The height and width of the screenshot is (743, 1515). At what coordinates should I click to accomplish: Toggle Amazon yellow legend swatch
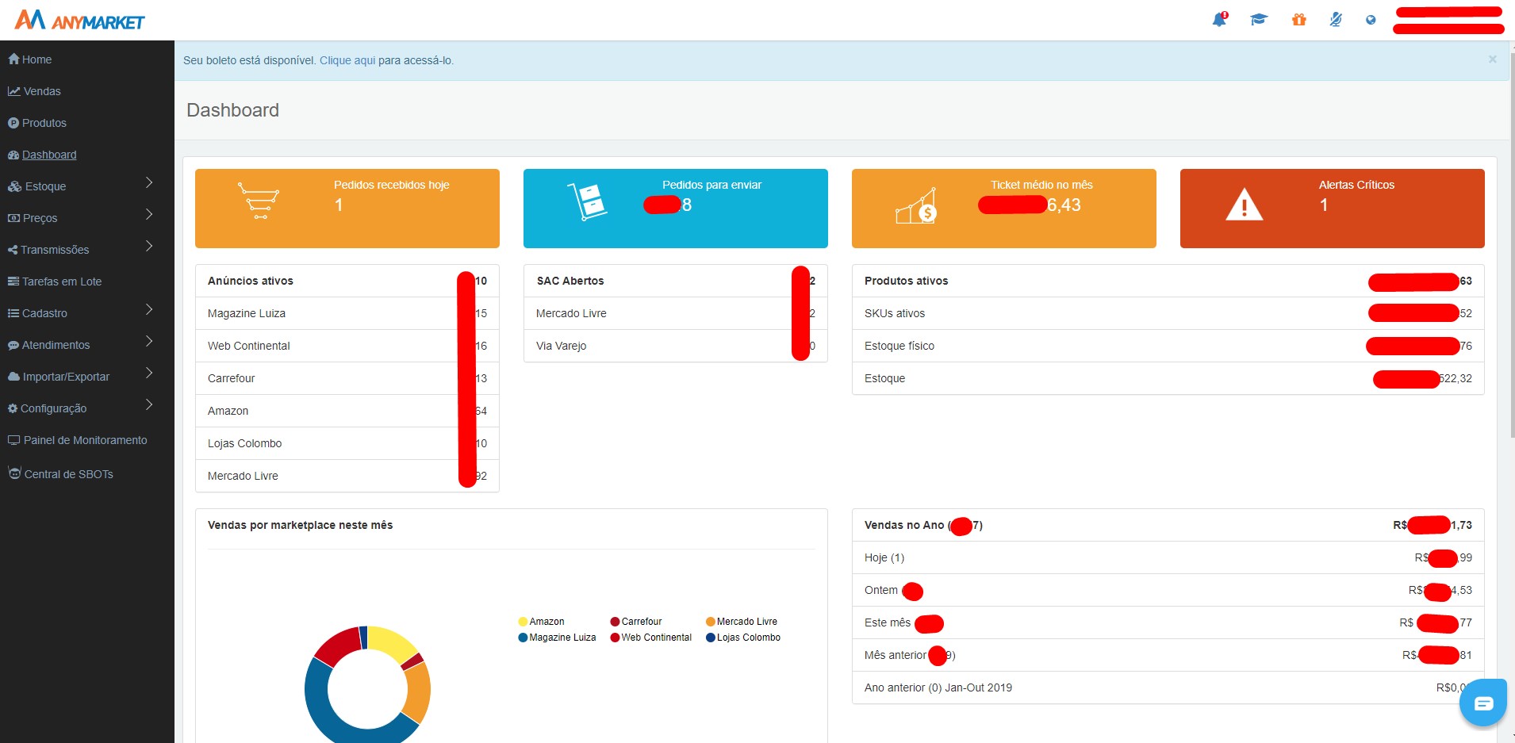coord(523,622)
